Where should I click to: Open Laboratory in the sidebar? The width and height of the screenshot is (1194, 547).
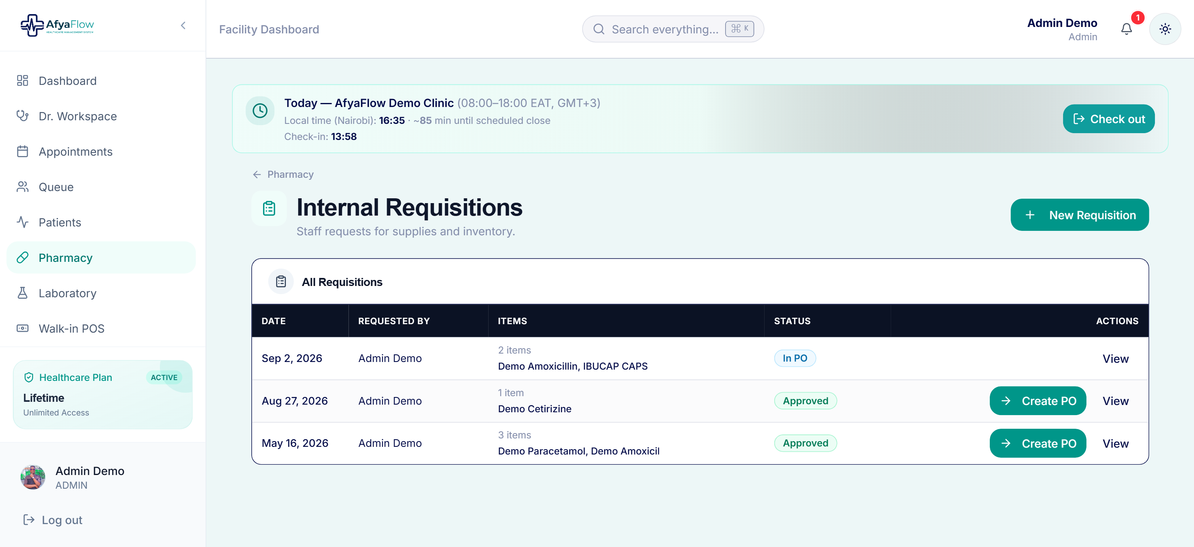tap(101, 293)
